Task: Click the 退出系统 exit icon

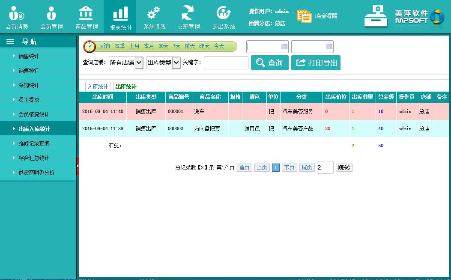Action: point(224,13)
